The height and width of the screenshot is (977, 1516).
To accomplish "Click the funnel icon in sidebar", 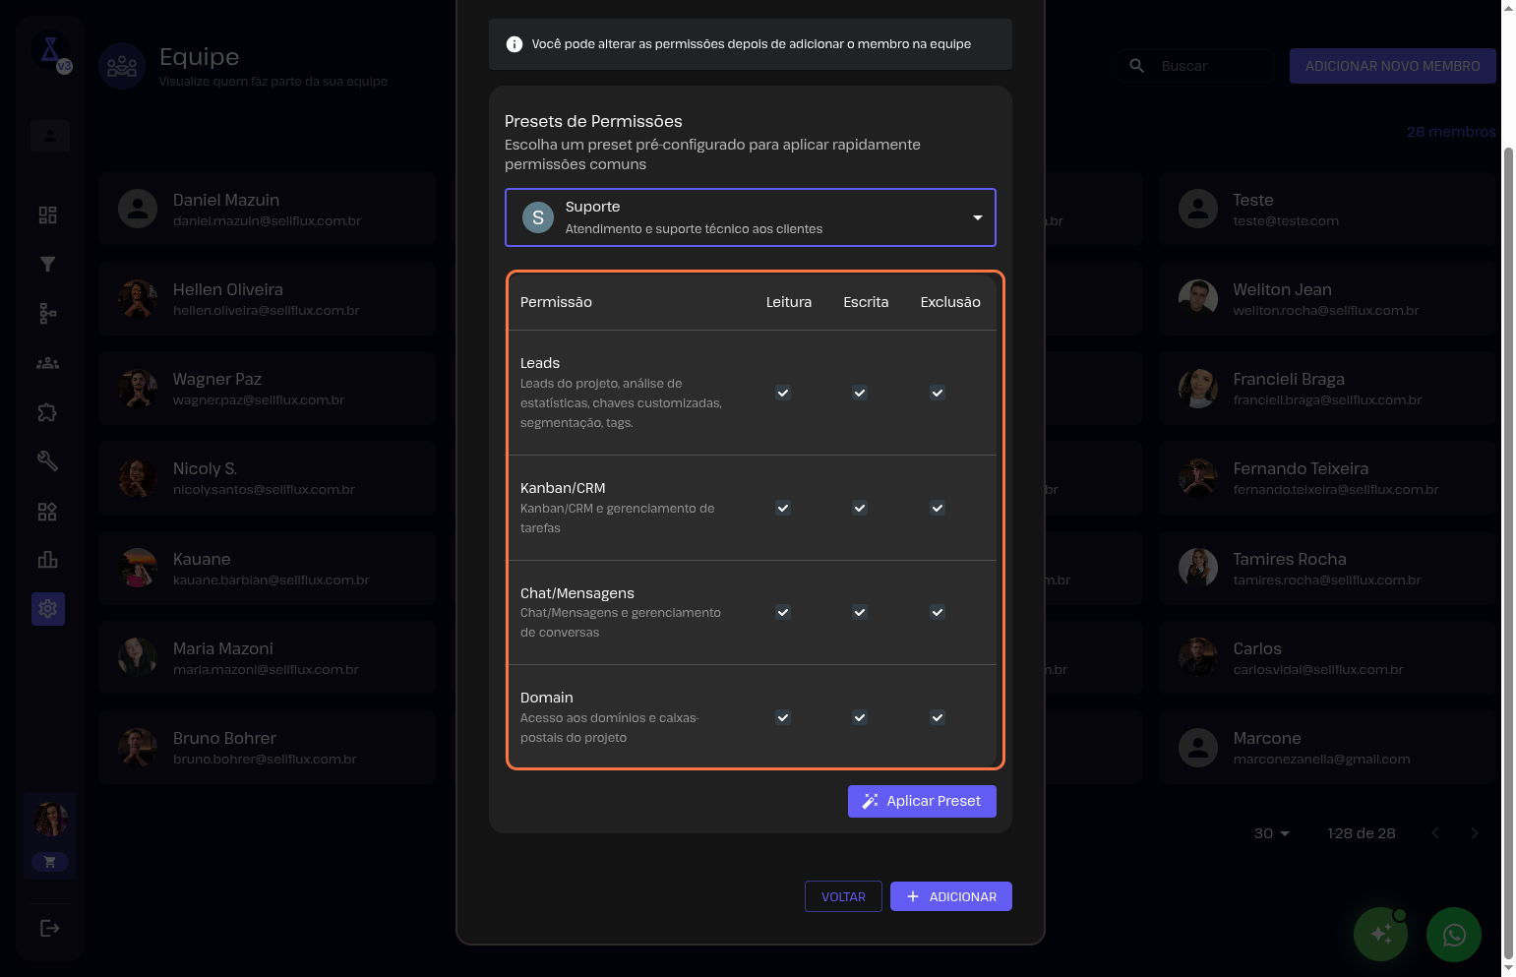I will [x=47, y=264].
